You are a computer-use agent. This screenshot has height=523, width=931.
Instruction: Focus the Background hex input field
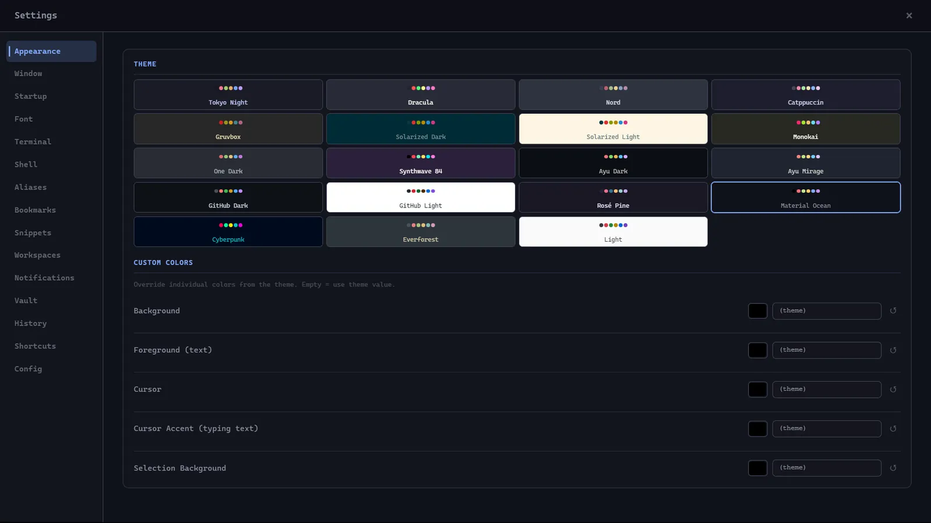point(827,311)
